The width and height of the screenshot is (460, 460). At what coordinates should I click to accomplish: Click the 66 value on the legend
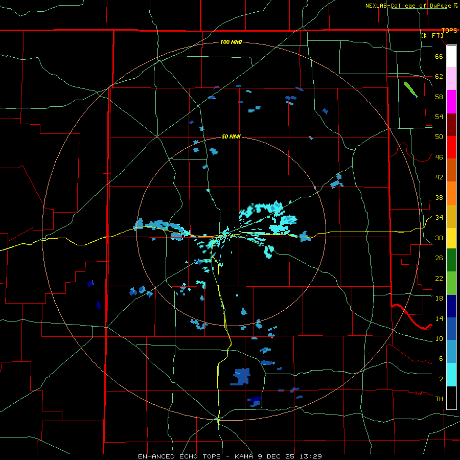pyautogui.click(x=439, y=56)
